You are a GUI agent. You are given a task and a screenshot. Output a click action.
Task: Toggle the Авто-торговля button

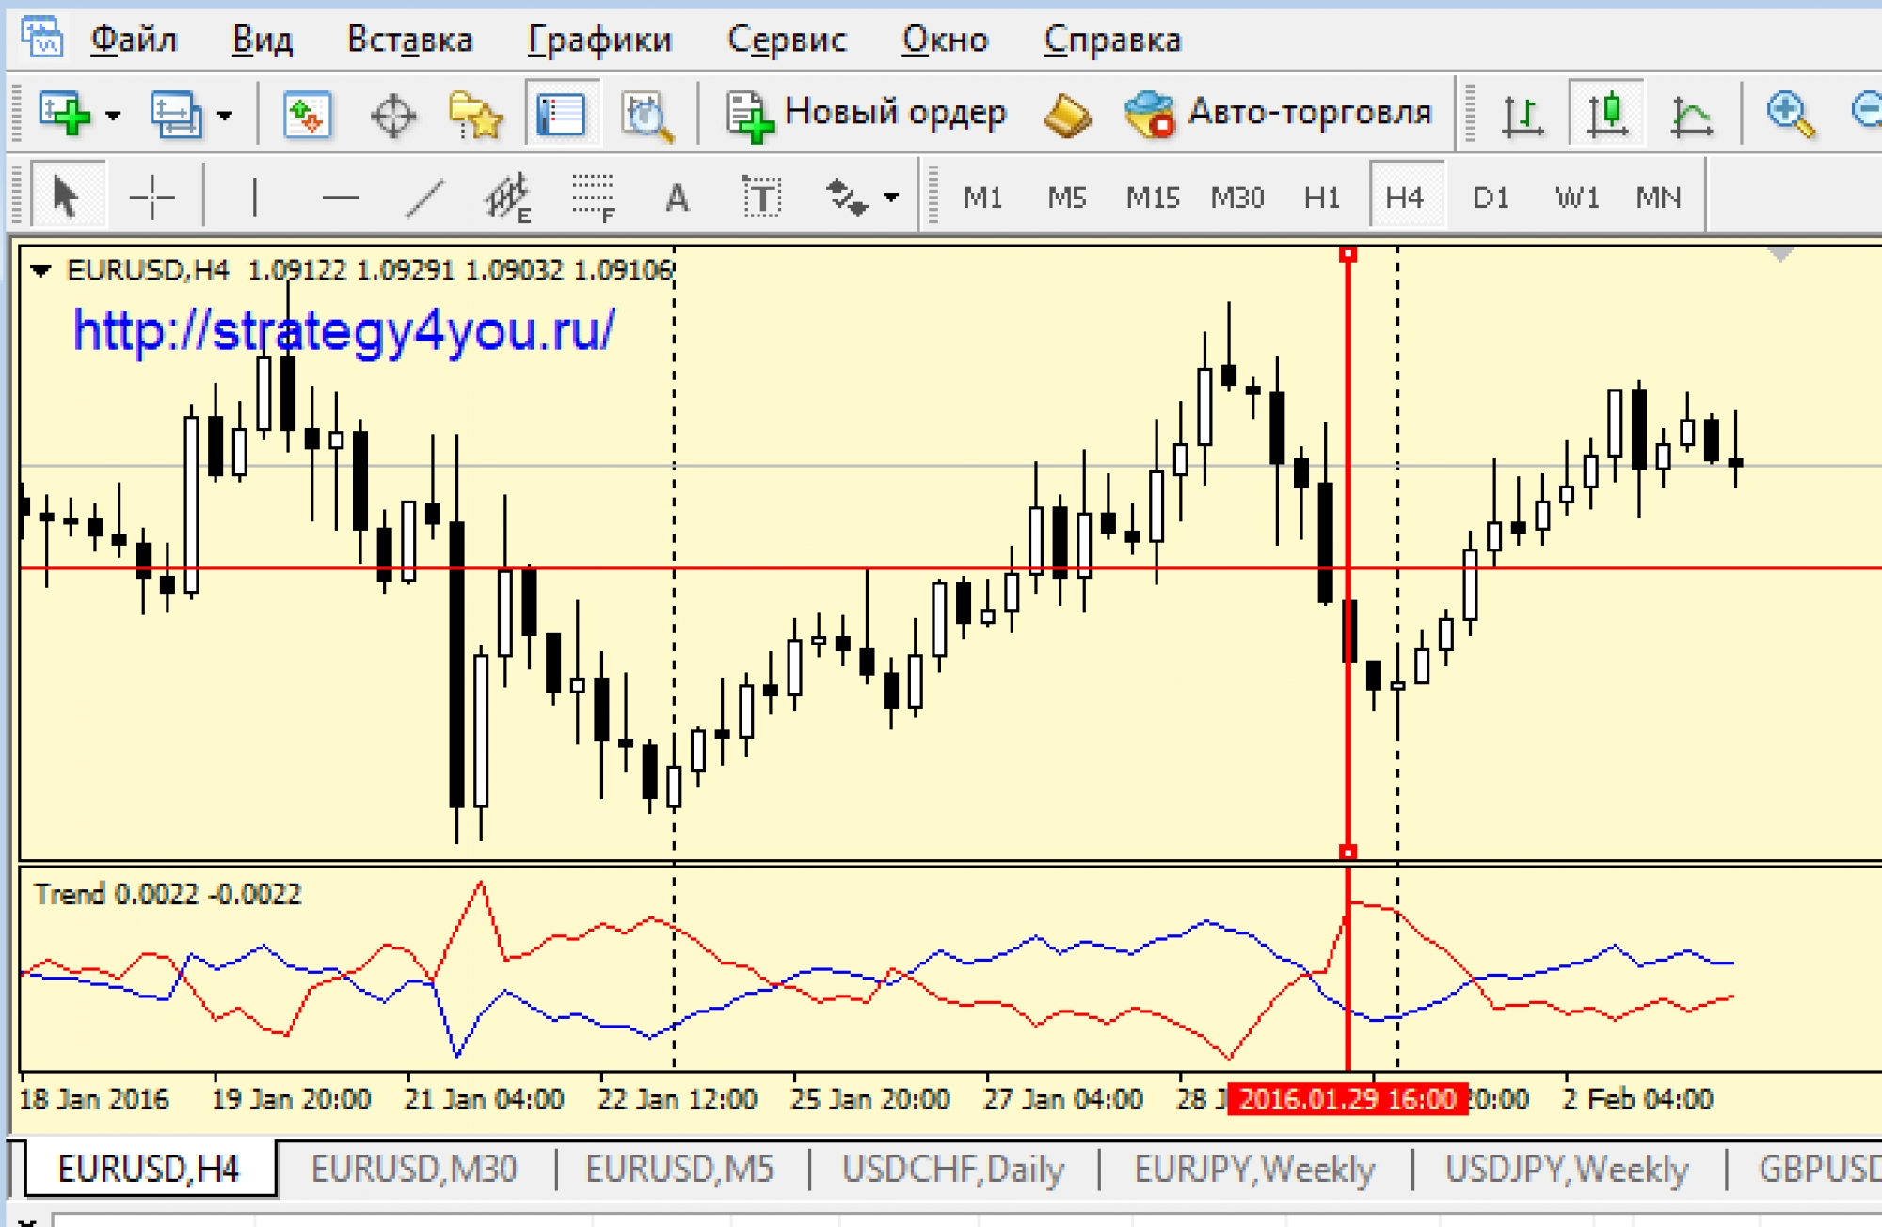(x=1278, y=113)
